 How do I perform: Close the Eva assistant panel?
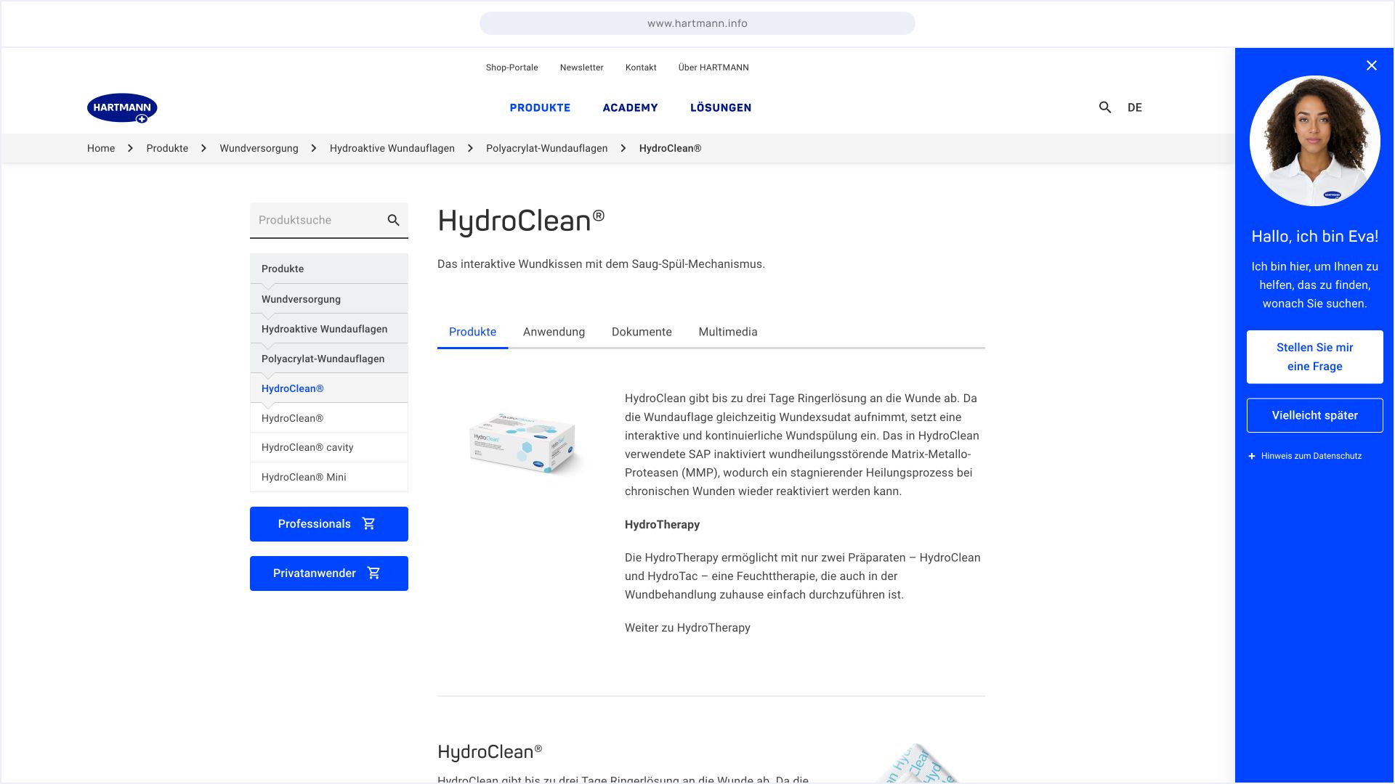coord(1371,65)
